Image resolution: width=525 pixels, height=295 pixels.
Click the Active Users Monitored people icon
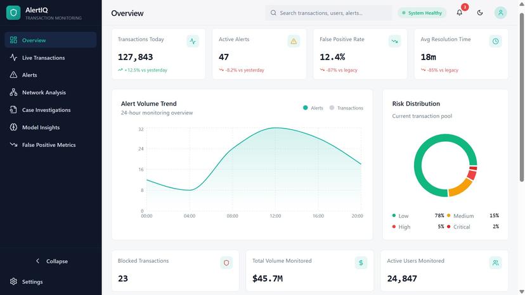pos(495,263)
